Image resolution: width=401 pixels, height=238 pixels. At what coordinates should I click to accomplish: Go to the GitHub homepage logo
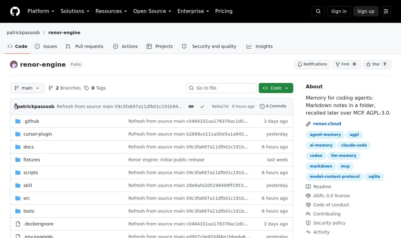coord(15,11)
